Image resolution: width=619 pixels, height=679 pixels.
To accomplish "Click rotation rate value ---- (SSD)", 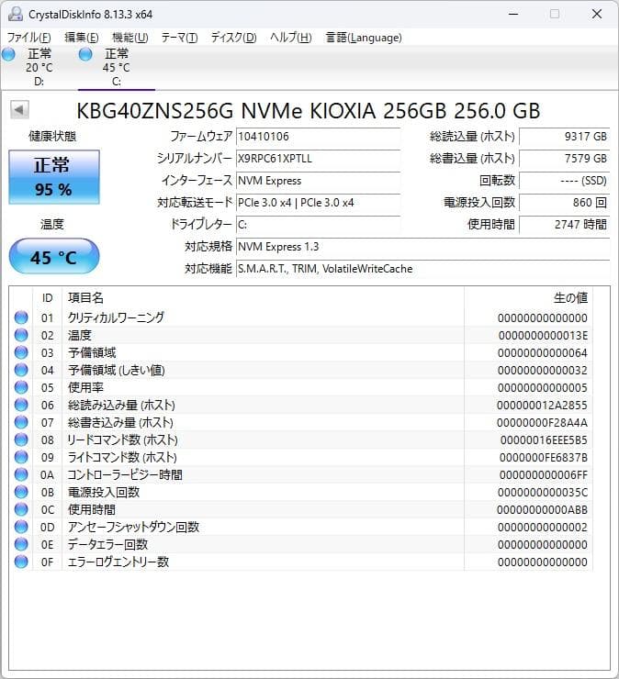I will coord(564,181).
